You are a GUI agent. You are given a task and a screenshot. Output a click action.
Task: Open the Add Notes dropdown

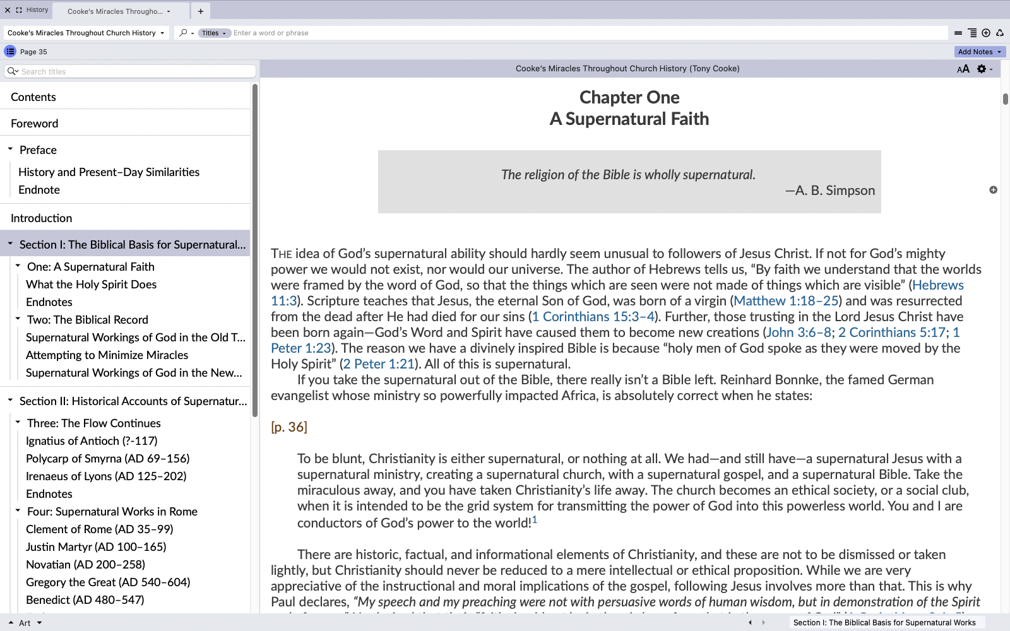pyautogui.click(x=980, y=52)
